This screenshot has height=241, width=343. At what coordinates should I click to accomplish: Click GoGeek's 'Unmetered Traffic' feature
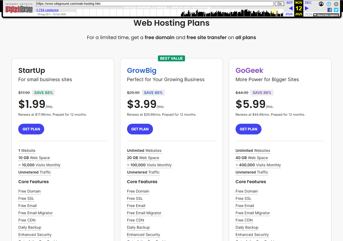[x=252, y=172]
